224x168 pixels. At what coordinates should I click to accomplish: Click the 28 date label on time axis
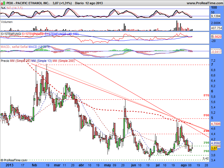point(206,165)
